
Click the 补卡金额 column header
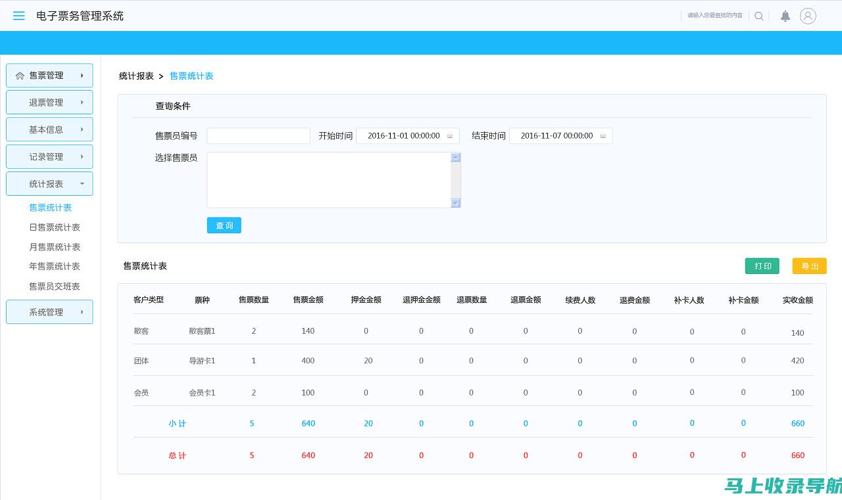pos(743,300)
